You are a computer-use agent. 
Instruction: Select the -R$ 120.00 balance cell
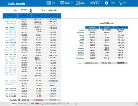(x=53, y=28)
